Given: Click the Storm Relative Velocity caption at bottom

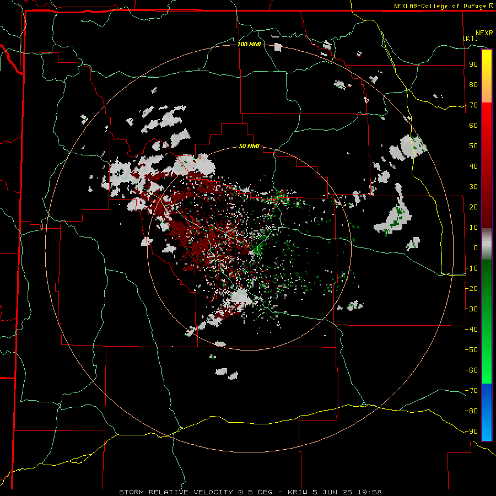Looking at the screenshot, I should [x=250, y=492].
